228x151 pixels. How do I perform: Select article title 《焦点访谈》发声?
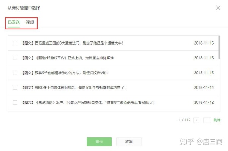(x=49, y=103)
